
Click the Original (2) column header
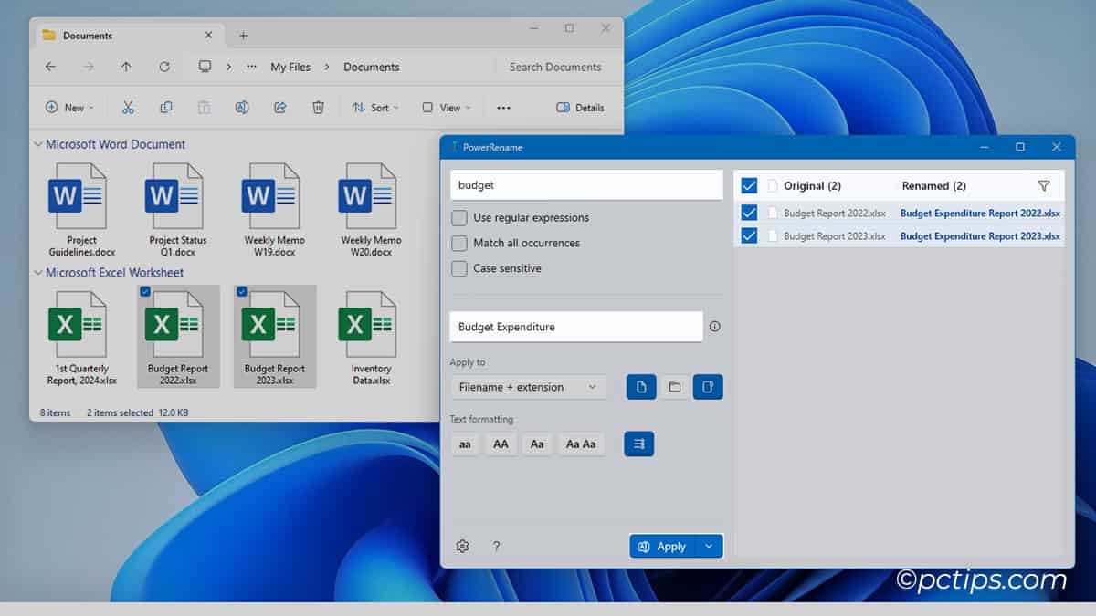point(812,185)
